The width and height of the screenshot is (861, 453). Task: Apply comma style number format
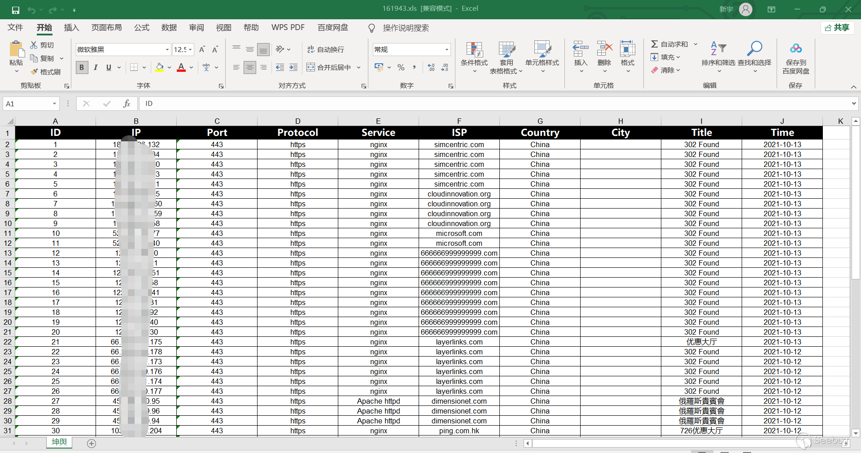coord(414,67)
